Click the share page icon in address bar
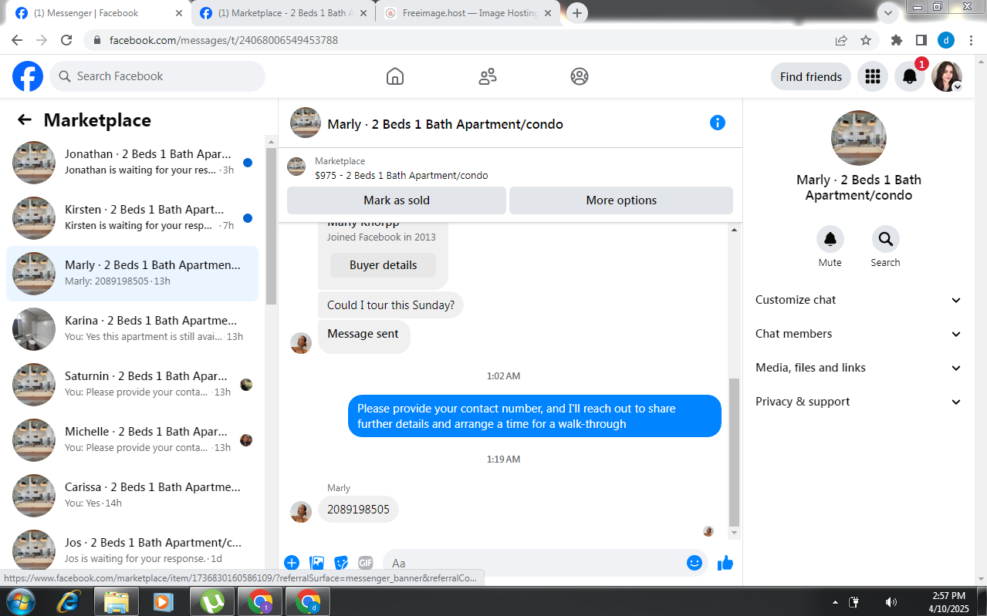Image resolution: width=987 pixels, height=616 pixels. point(841,40)
